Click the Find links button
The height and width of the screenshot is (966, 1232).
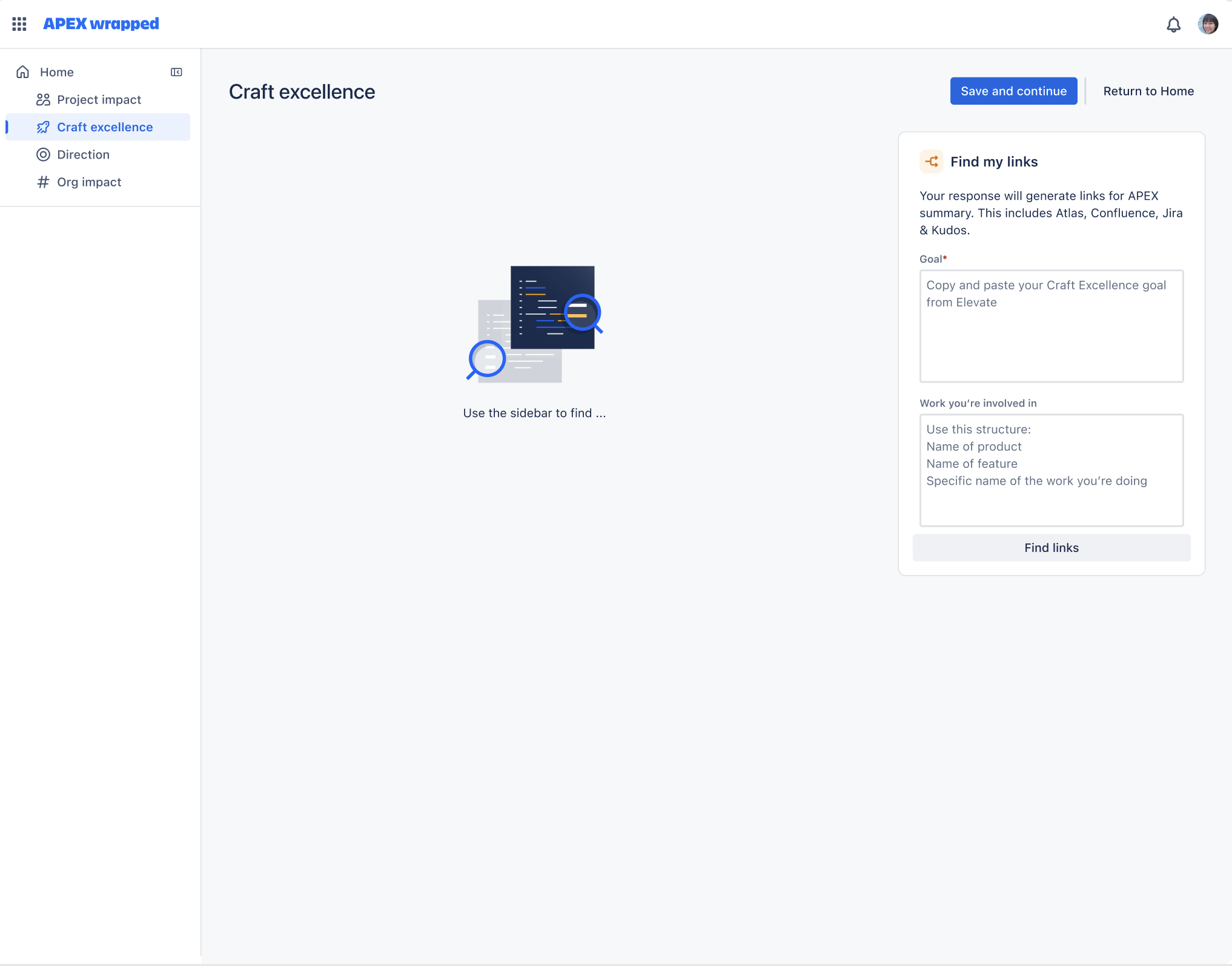[x=1051, y=548]
